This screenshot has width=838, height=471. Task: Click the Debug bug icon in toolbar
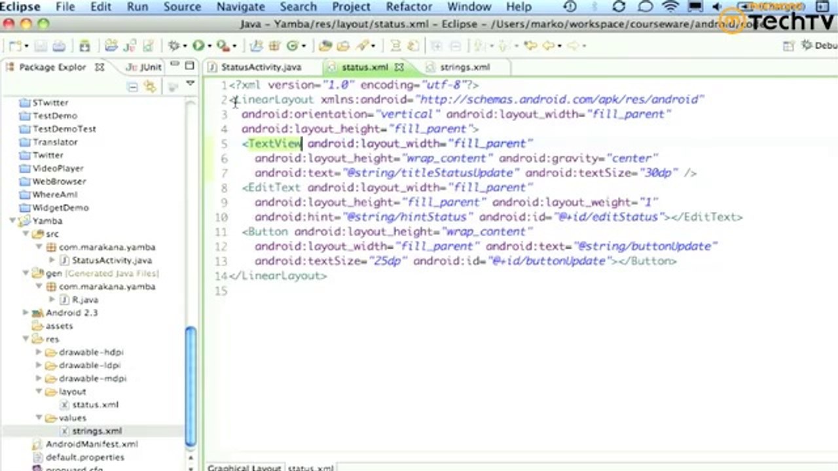click(173, 46)
